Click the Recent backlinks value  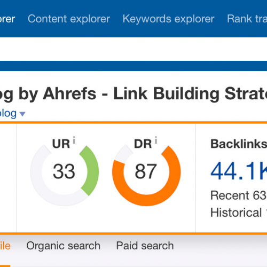(260, 195)
